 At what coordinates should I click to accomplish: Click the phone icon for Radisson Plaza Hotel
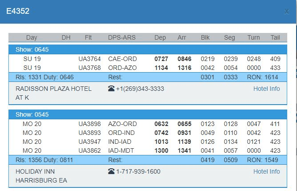(111, 89)
